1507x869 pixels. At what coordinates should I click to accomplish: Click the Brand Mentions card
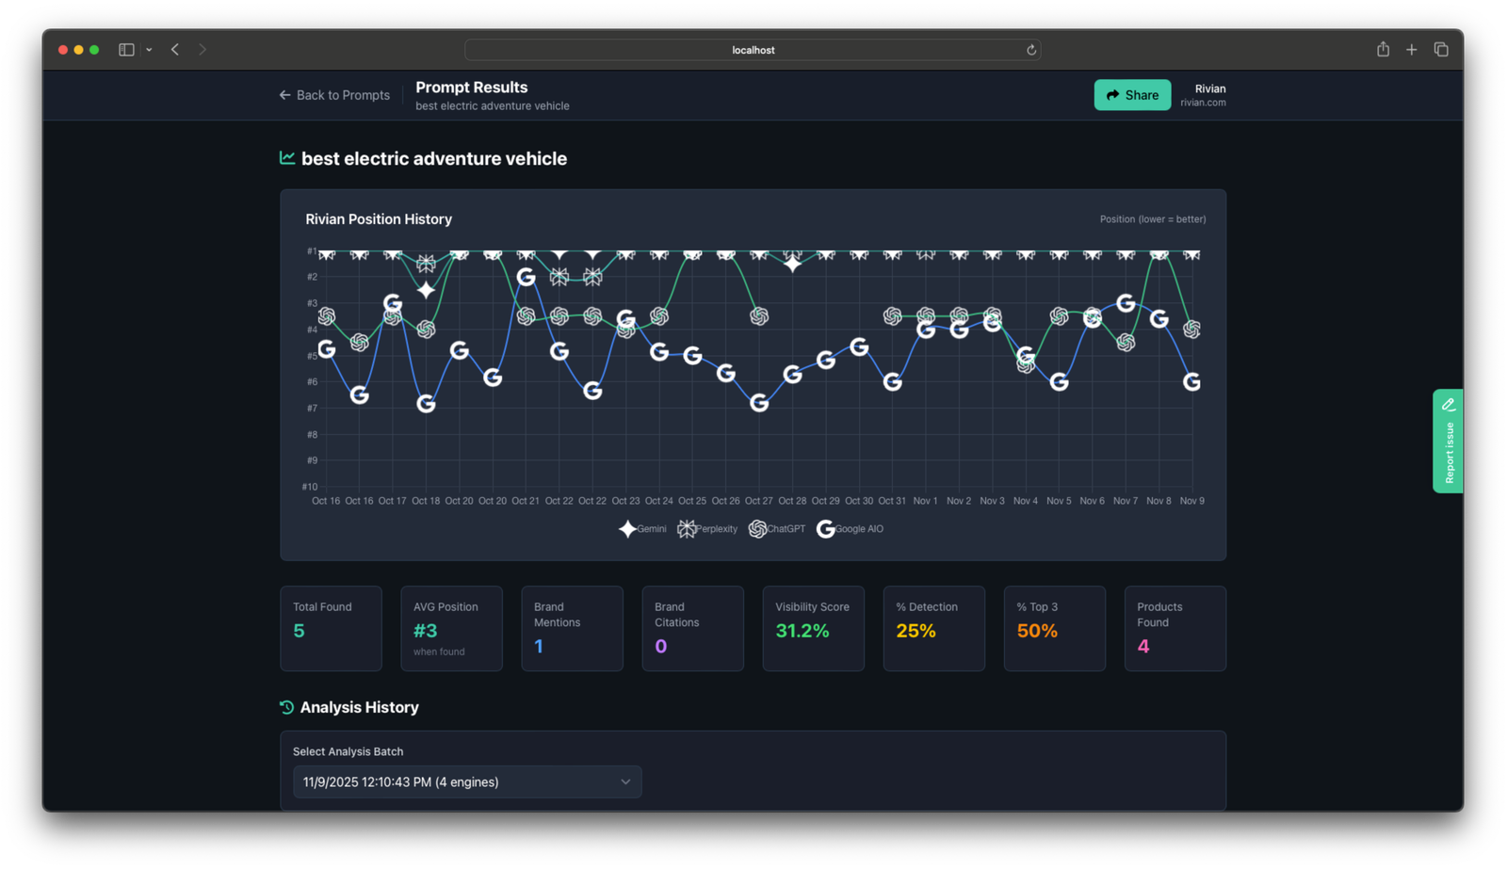point(572,628)
